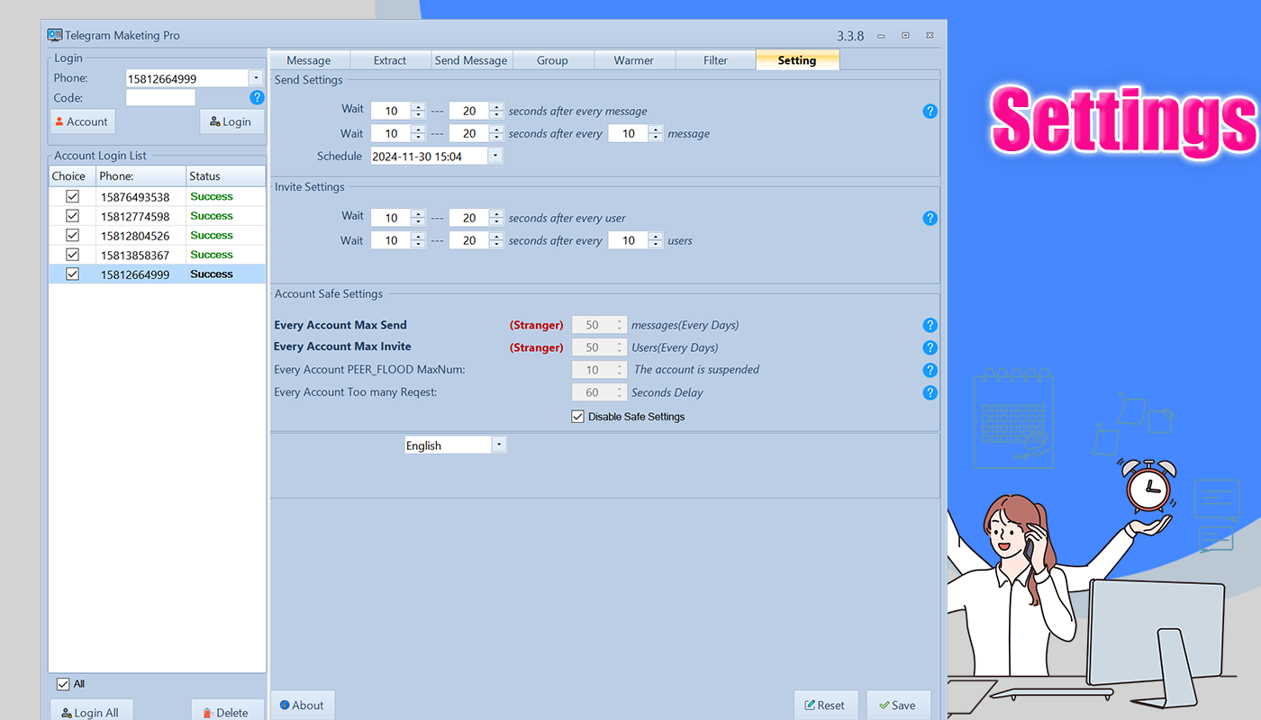Click the help icon next to Code field

[257, 98]
